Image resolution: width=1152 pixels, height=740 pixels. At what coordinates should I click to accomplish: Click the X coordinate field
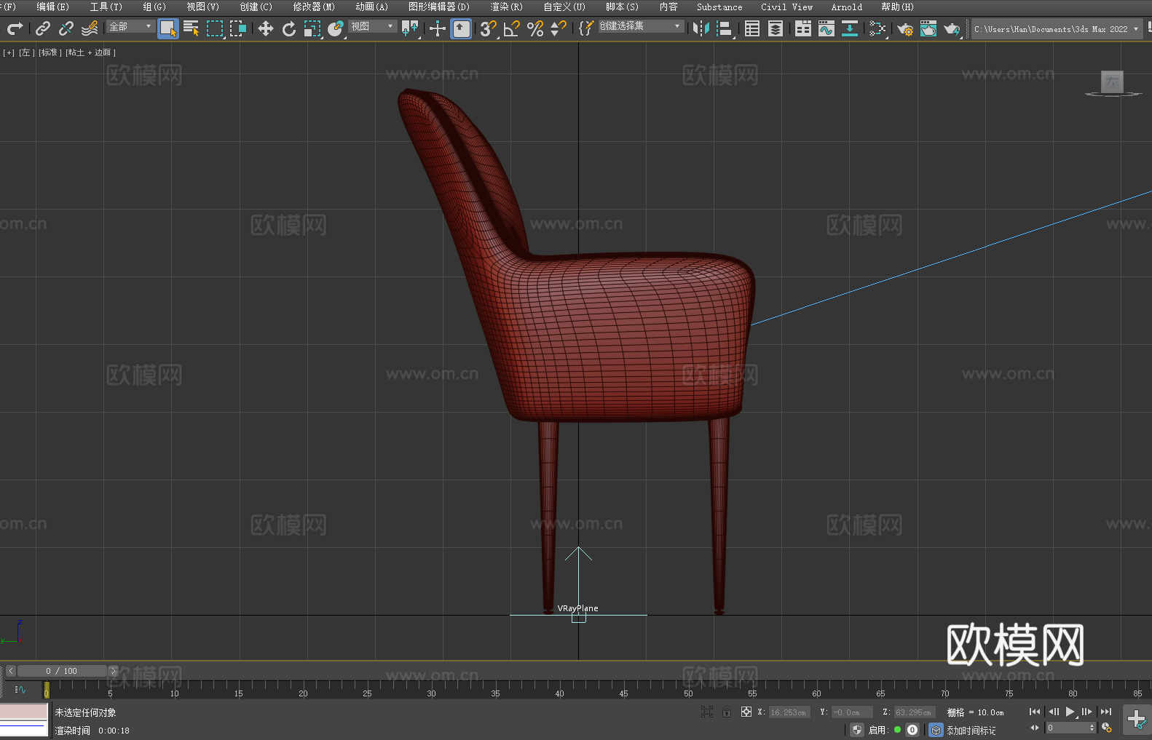[789, 712]
